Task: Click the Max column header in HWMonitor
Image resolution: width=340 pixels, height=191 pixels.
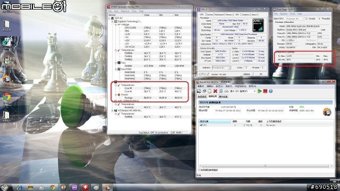Action: point(181,15)
